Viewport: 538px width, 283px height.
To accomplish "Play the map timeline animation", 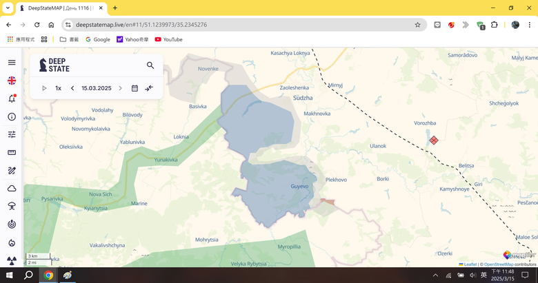I will [44, 88].
